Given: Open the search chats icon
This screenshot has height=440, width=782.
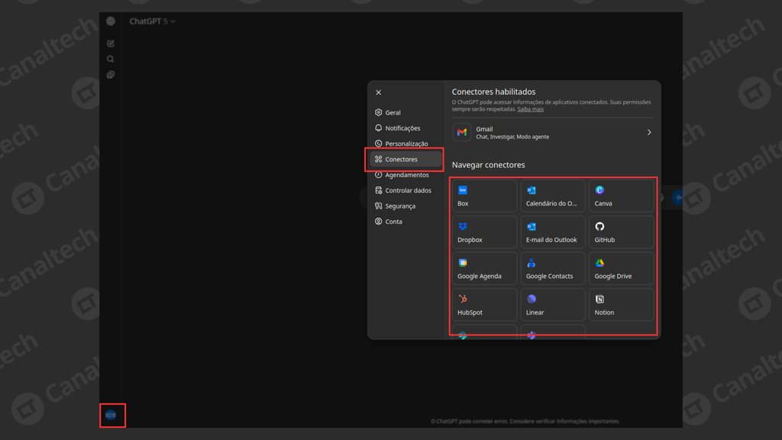Looking at the screenshot, I should [111, 59].
